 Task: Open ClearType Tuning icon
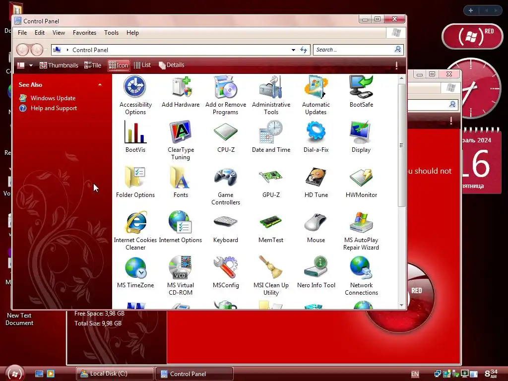181,132
